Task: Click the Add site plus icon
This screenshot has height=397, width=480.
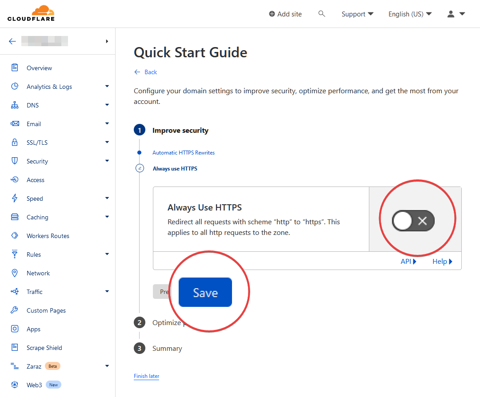Action: tap(272, 14)
